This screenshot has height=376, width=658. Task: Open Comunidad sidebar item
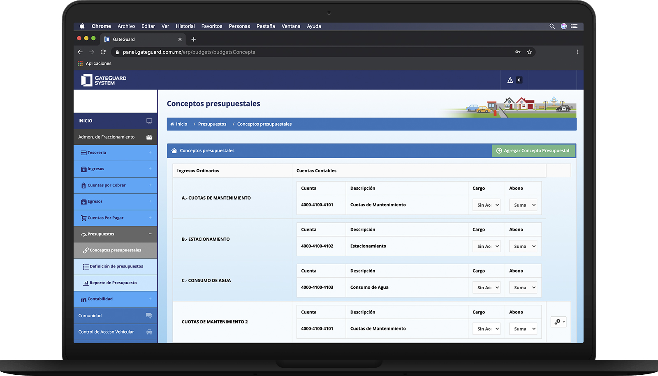(x=116, y=316)
